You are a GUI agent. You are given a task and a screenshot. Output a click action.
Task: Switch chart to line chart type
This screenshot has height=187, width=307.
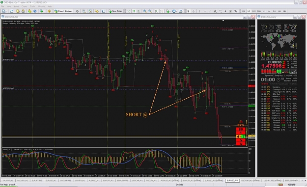[139, 11]
